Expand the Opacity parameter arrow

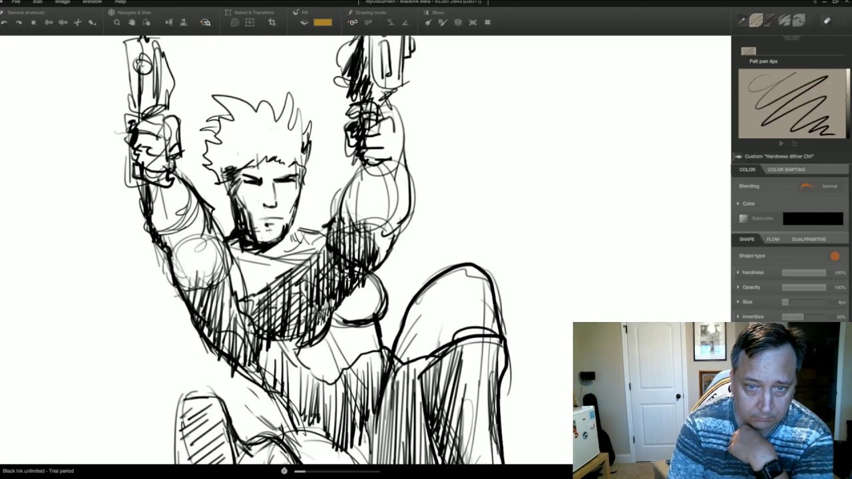tap(738, 287)
